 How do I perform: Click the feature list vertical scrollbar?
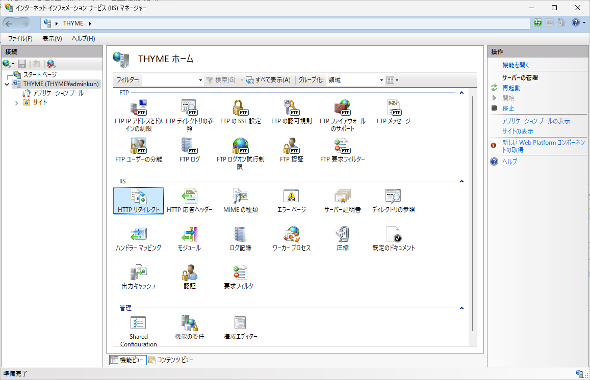(473, 213)
